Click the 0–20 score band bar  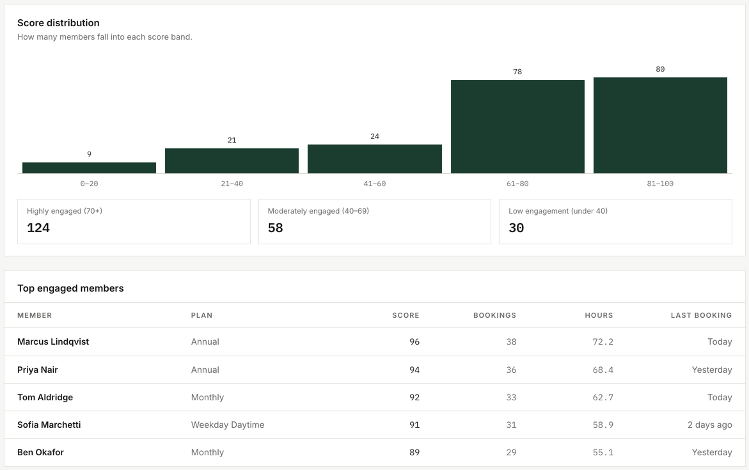click(x=89, y=168)
